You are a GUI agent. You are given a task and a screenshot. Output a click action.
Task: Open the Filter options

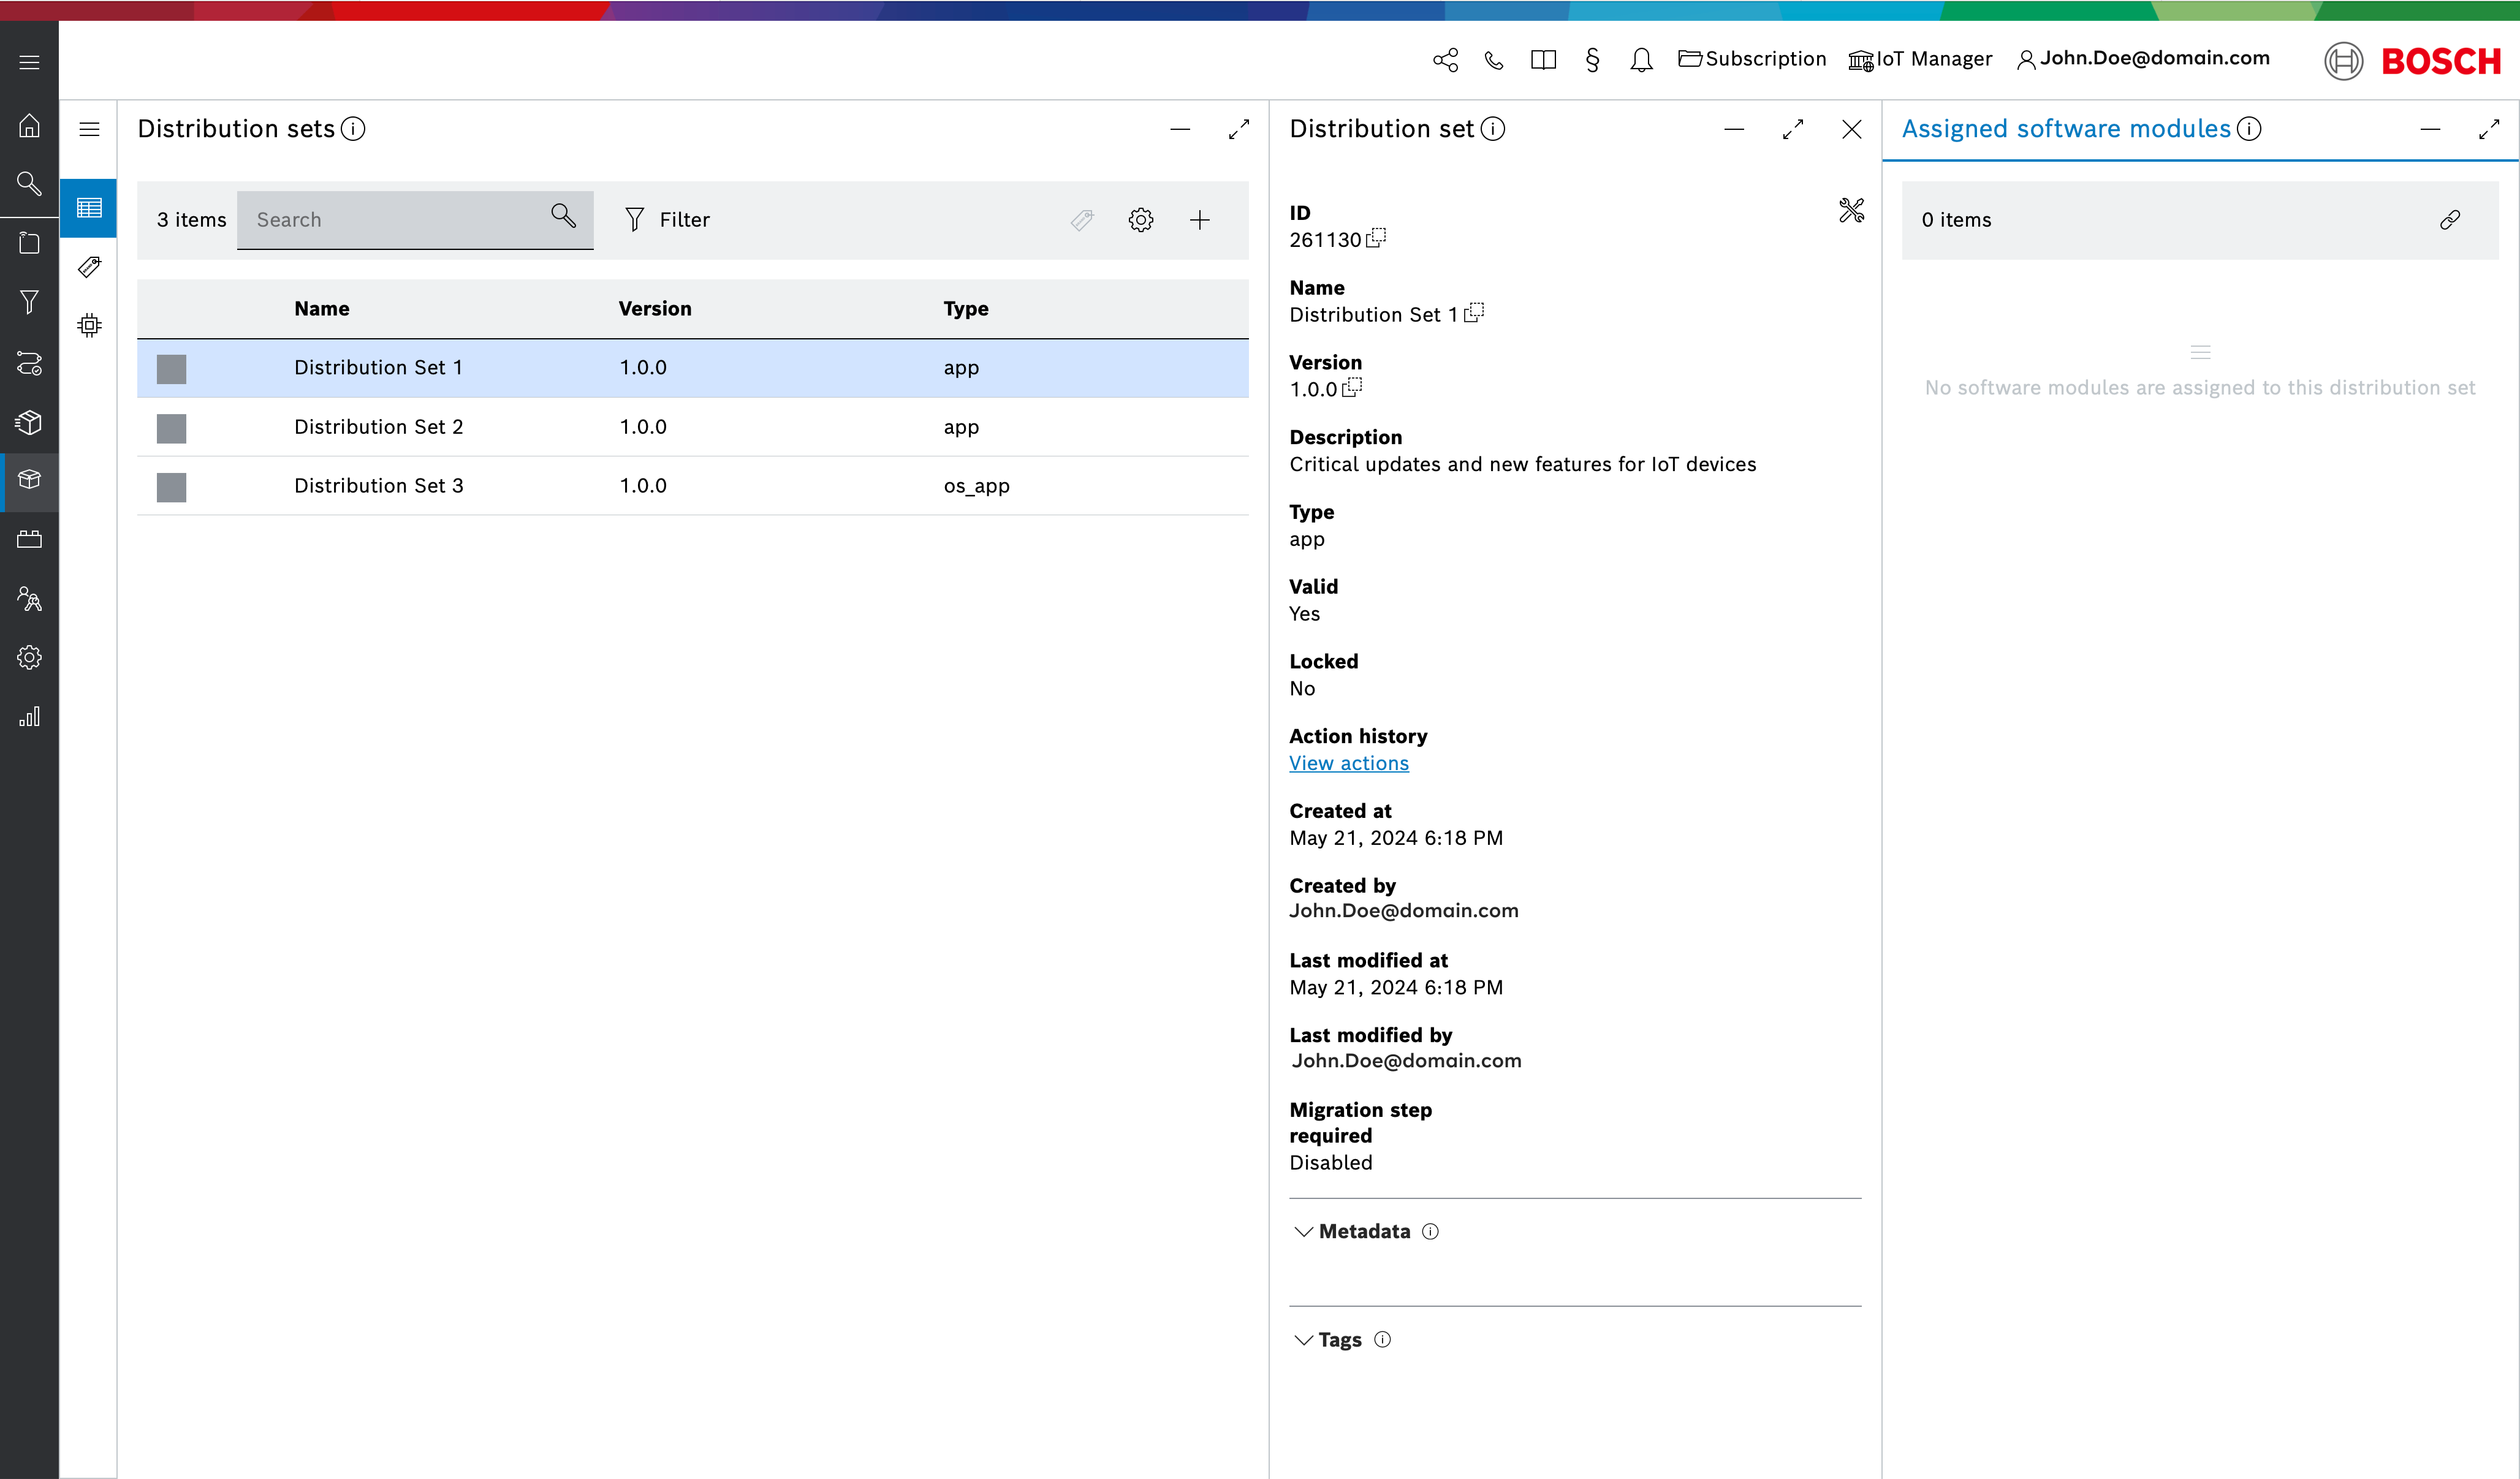pyautogui.click(x=667, y=220)
